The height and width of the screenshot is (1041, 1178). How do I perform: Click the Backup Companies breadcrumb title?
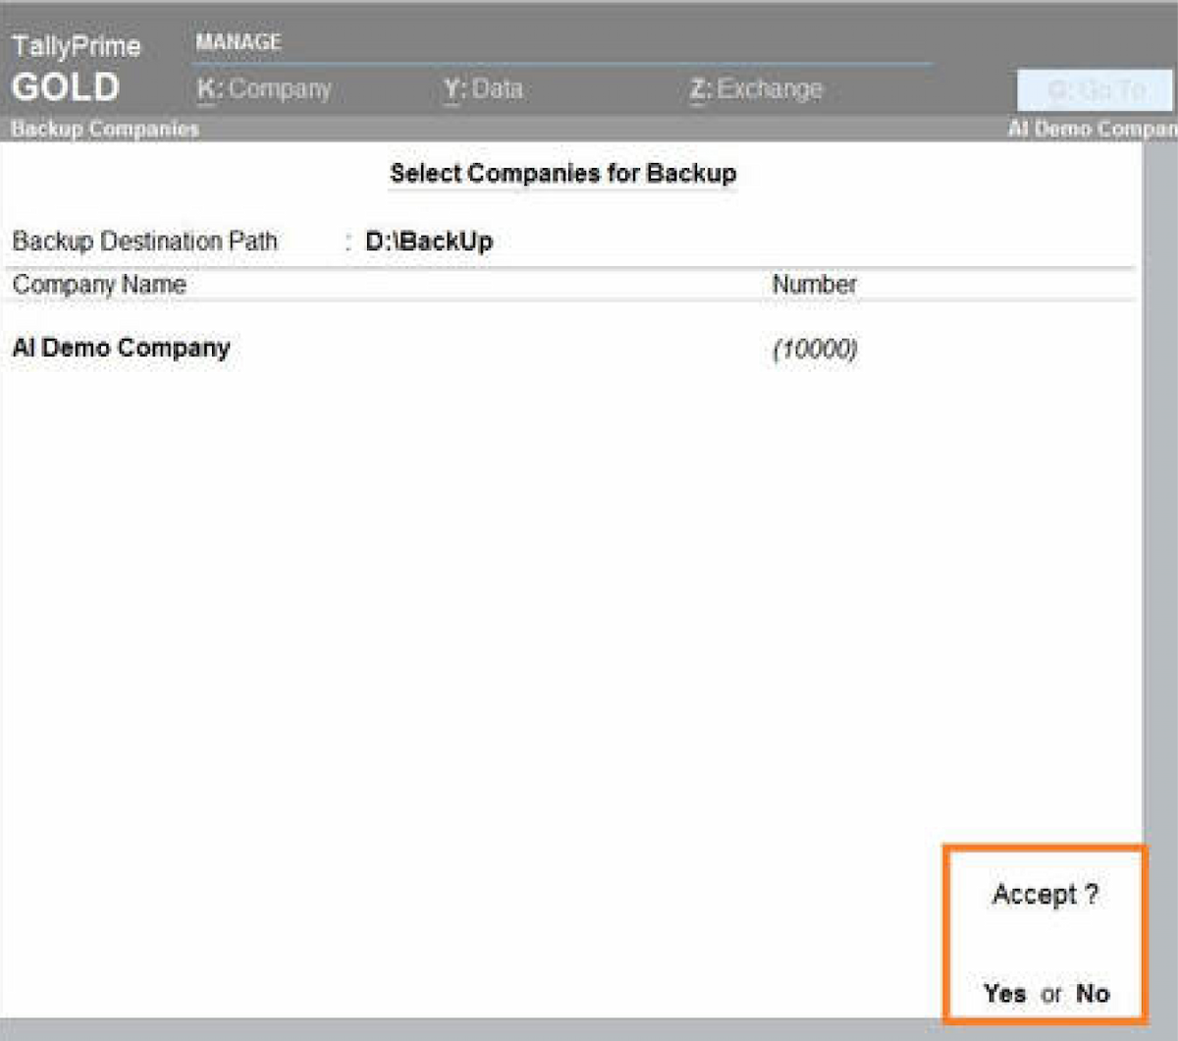click(x=105, y=129)
